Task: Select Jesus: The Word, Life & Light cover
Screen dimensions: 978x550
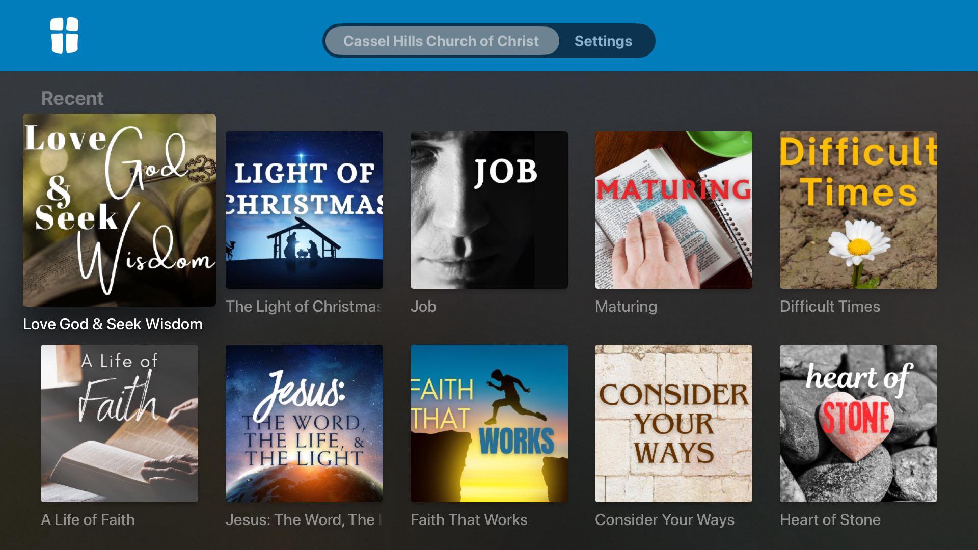Action: pyautogui.click(x=304, y=423)
